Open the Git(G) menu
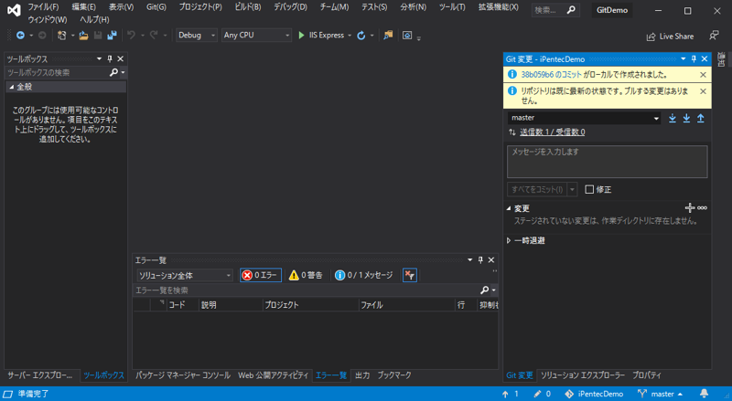The image size is (732, 401). (x=156, y=7)
